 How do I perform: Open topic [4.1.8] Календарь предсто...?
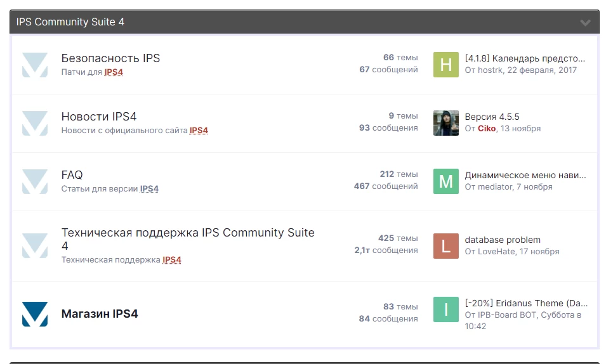(x=525, y=58)
